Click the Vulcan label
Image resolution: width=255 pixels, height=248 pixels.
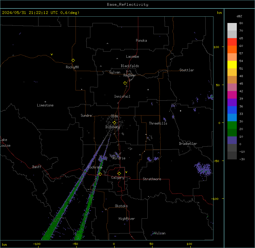tap(160, 233)
